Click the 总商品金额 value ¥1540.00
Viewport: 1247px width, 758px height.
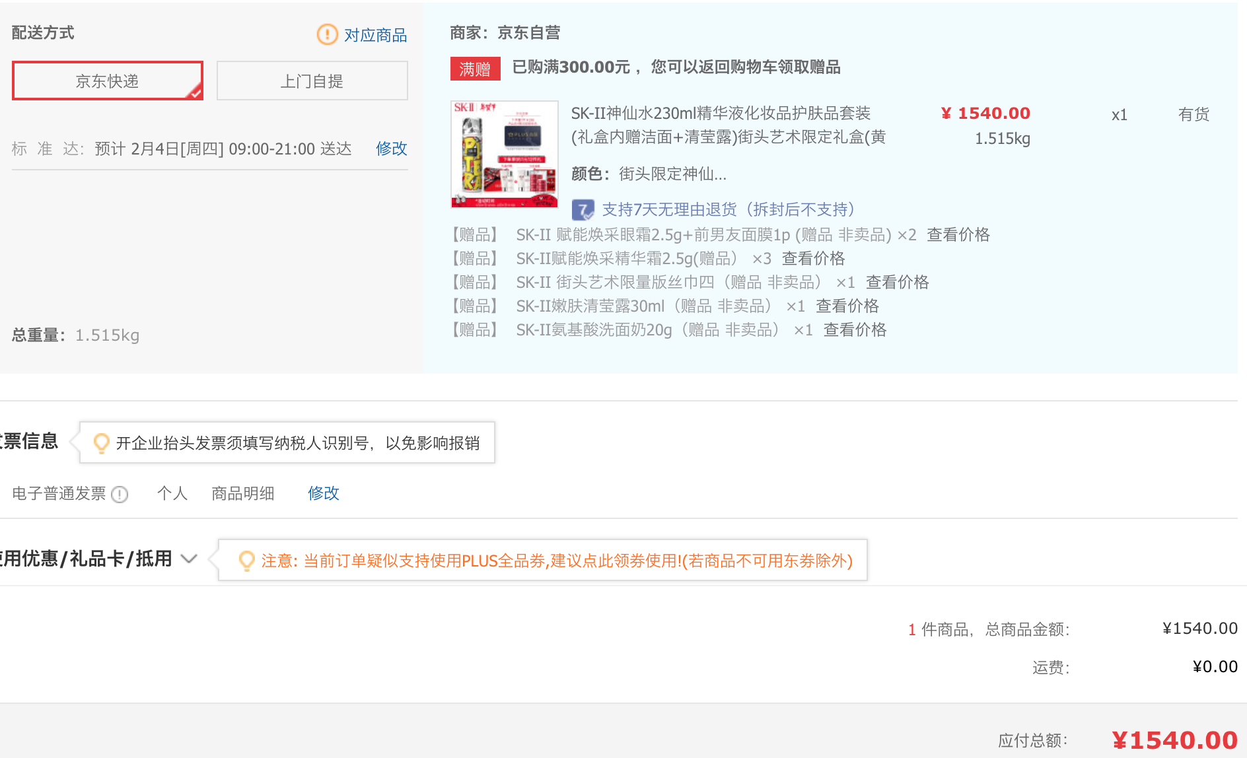[1200, 628]
